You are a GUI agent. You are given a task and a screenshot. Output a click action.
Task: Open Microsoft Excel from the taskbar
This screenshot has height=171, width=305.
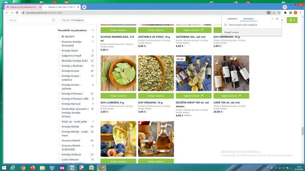[91, 168]
